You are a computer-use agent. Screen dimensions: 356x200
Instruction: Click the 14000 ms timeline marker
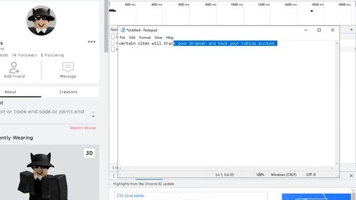[x=290, y=4]
